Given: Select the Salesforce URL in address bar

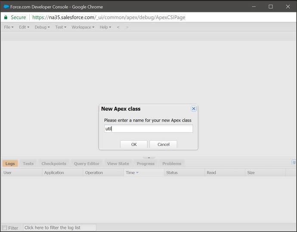Looking at the screenshot, I should [x=109, y=17].
